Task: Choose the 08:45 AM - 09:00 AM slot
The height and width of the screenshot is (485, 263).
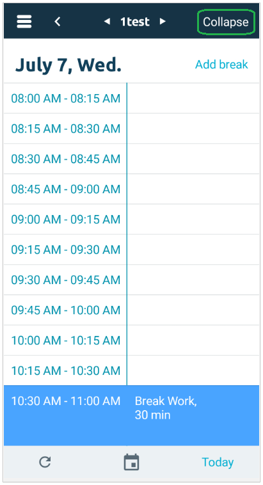Action: click(132, 189)
